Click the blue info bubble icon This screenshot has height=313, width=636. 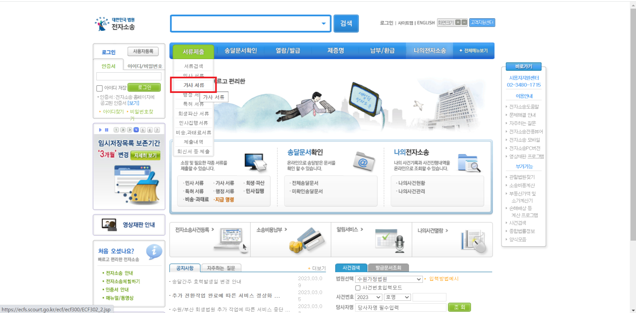tap(154, 252)
